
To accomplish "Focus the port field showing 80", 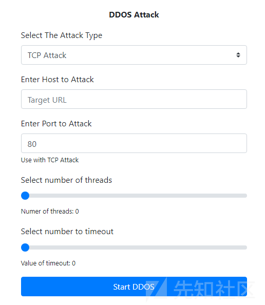I will pos(134,143).
